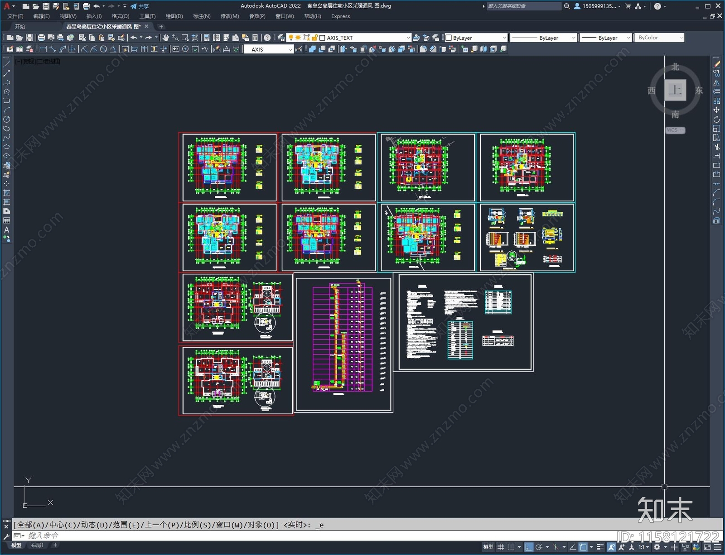Choose the Hatch tool in draw toolbar
This screenshot has width=725, height=555.
pos(6,193)
